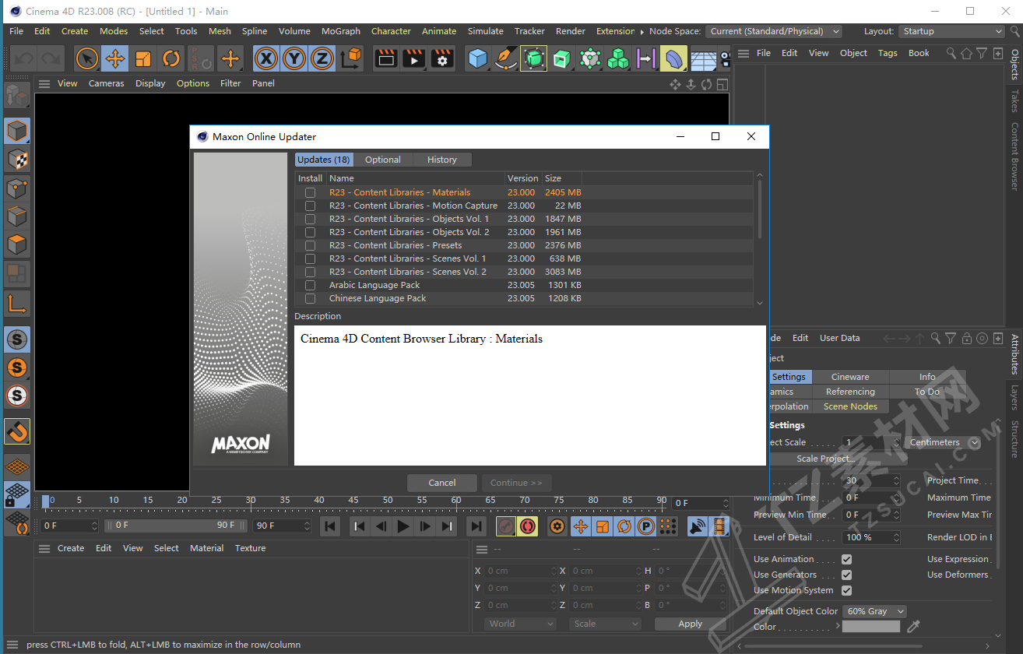This screenshot has width=1023, height=654.
Task: Toggle the Use Generators checkbox
Action: pyautogui.click(x=846, y=575)
